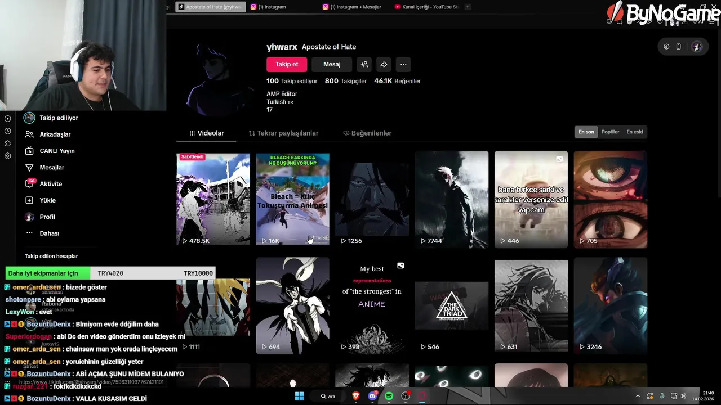The image size is (721, 405).
Task: Click the 'Takip edilen hesaplar' heading
Action: (51, 256)
